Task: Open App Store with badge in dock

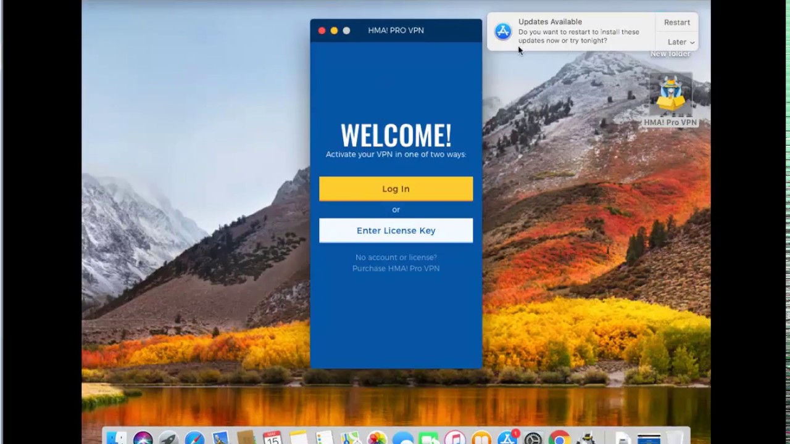Action: pos(508,437)
